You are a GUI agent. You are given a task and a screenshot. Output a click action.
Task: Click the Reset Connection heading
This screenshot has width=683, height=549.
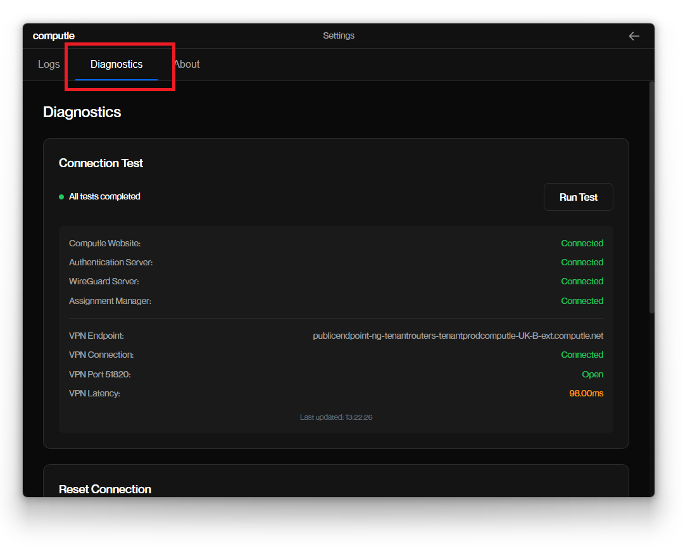(x=105, y=489)
